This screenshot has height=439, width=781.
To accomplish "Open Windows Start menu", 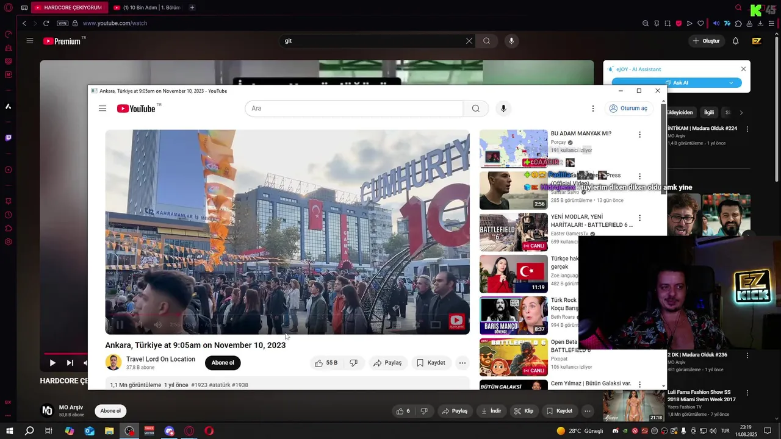I will click(x=10, y=431).
